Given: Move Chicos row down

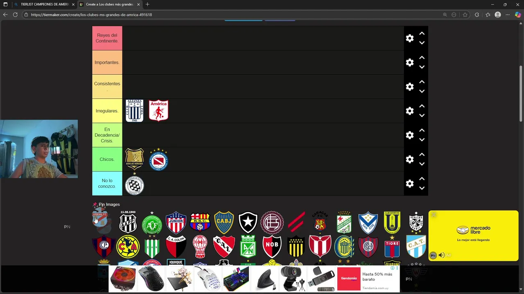Looking at the screenshot, I should [422, 164].
